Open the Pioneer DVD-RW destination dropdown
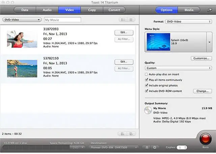 pos(114,147)
